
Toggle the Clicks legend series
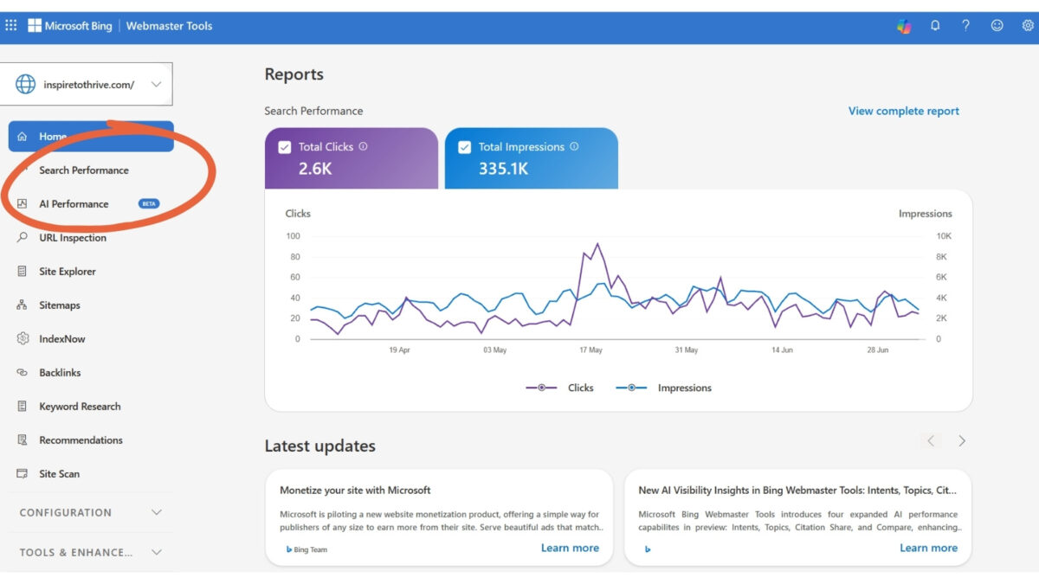(560, 388)
